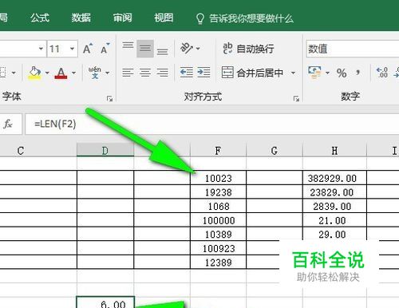The width and height of the screenshot is (399, 308).
Task: Click formula bar showing =LEN(F2)
Action: tap(212, 124)
